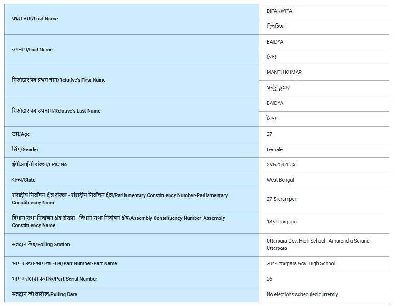
Task: Click the Polling Station address value
Action: point(317,244)
